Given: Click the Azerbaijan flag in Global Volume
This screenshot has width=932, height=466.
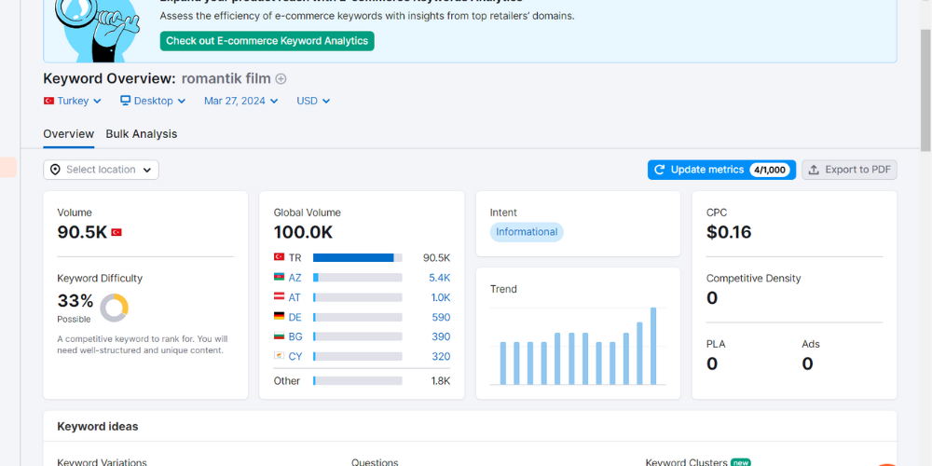Looking at the screenshot, I should click(x=279, y=277).
